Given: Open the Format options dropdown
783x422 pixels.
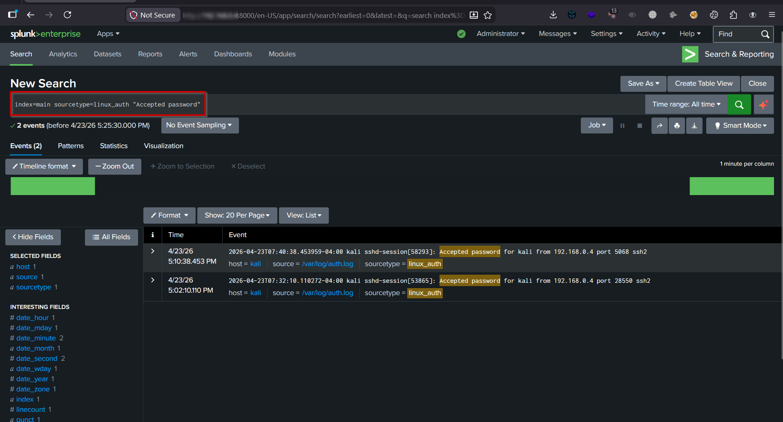Looking at the screenshot, I should coord(170,215).
